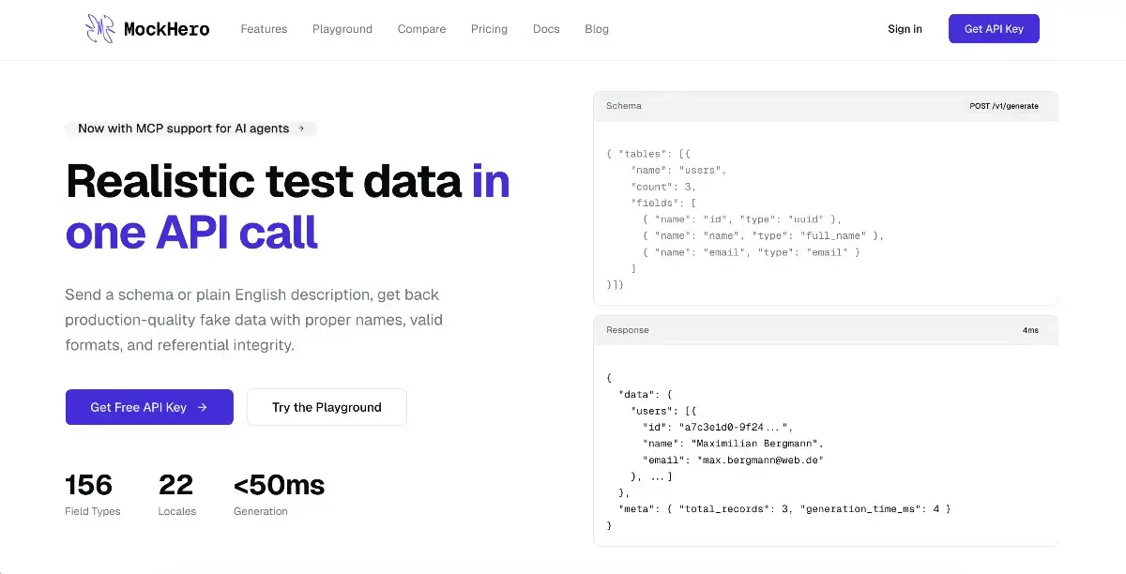Go to the Playground nav link
1126x574 pixels.
[x=342, y=29]
